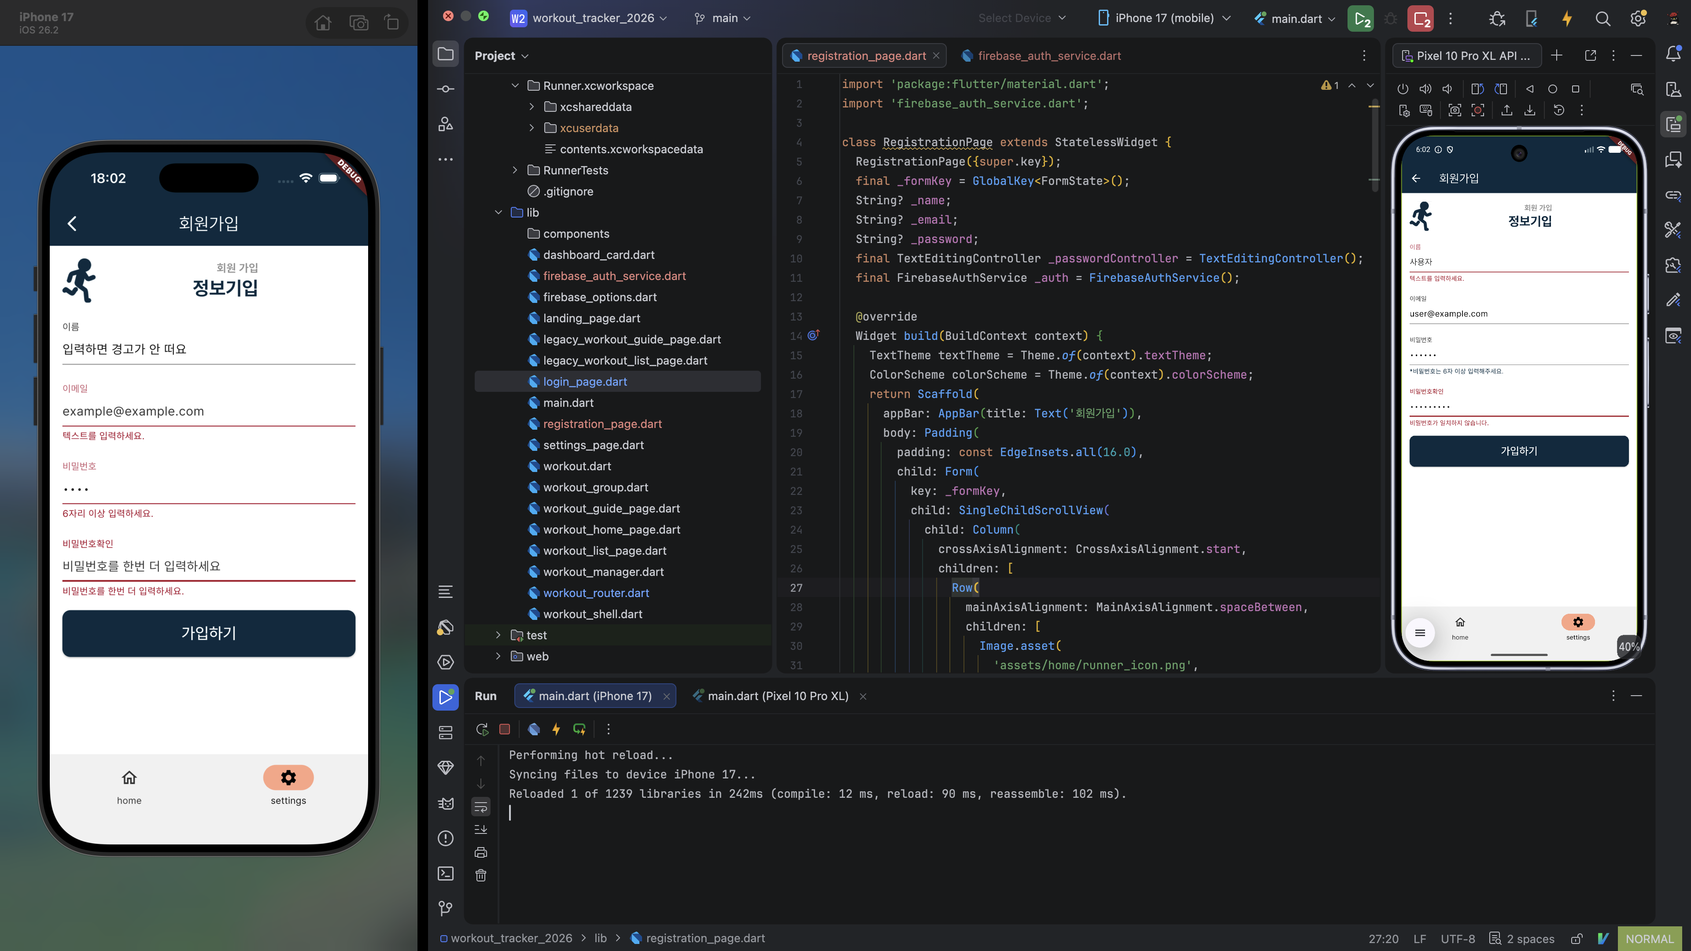Raise emulator volume
Screen dimensions: 1691x951
[x=1425, y=88]
